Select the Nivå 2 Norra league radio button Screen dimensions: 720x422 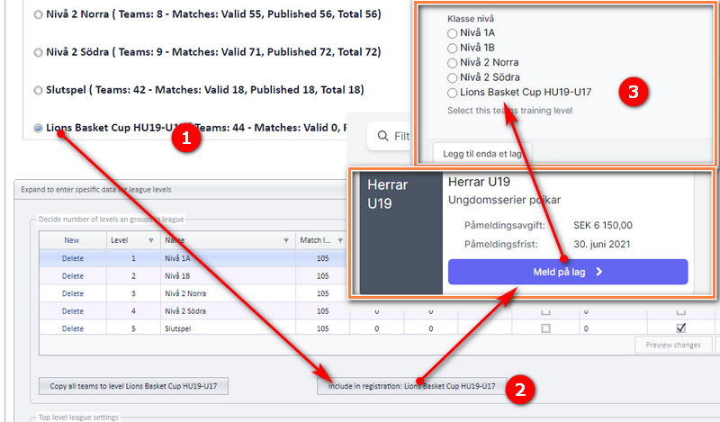pyautogui.click(x=38, y=14)
